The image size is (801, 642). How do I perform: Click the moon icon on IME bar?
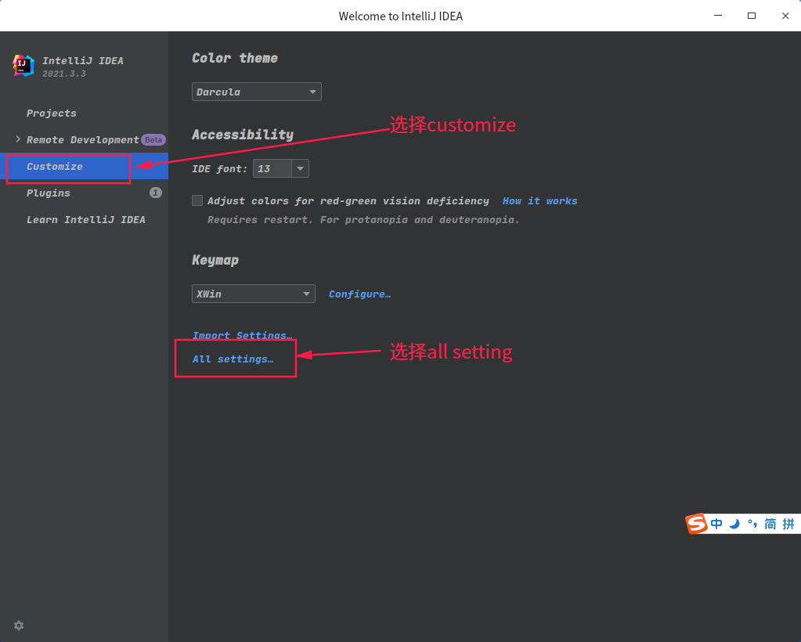(x=734, y=524)
